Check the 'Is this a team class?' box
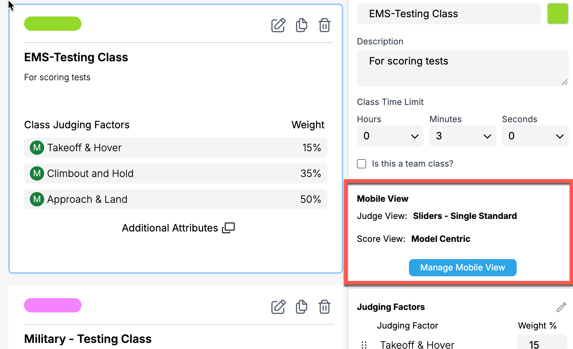Image resolution: width=573 pixels, height=349 pixels. point(362,164)
